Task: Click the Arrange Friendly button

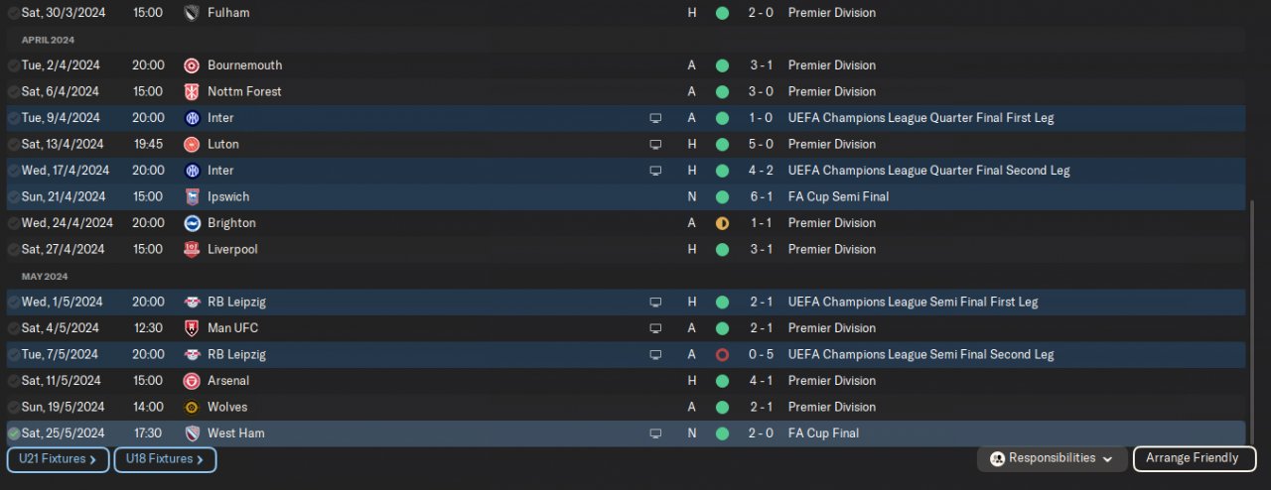Action: [1192, 458]
